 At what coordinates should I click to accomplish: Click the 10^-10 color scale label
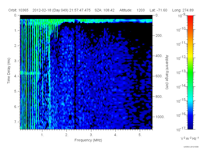181,30
